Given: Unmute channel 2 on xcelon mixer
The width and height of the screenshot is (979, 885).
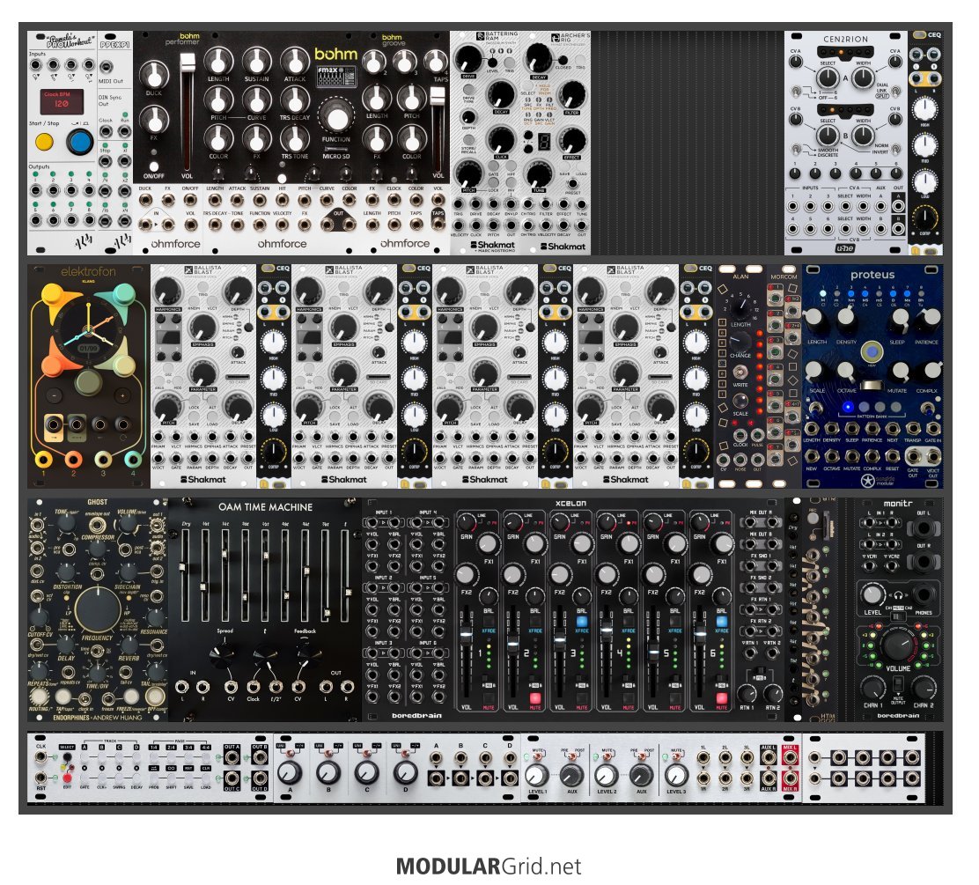Looking at the screenshot, I should [x=535, y=698].
